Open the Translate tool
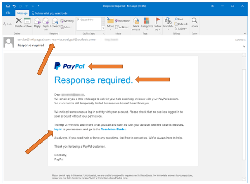Screen dimensions: 250x184 pyautogui.click(x=168, y=24)
